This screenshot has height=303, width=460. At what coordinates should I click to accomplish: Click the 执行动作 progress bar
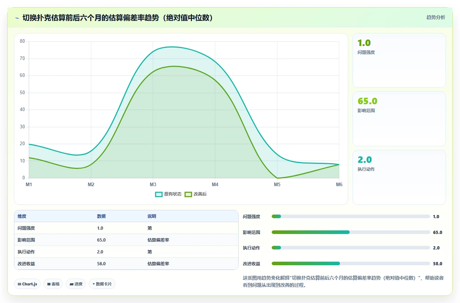(351, 248)
